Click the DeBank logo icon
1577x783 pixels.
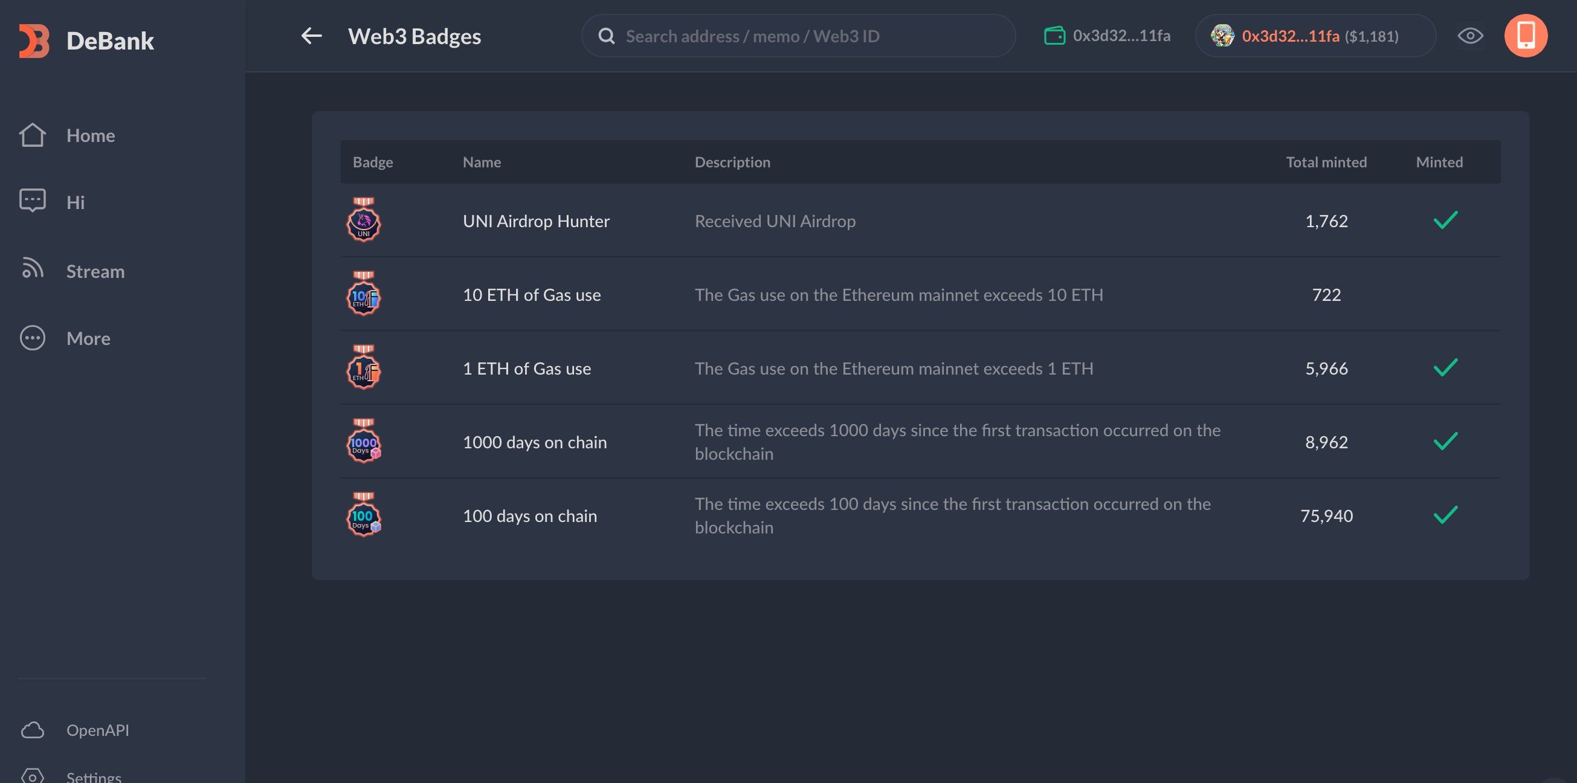(34, 41)
